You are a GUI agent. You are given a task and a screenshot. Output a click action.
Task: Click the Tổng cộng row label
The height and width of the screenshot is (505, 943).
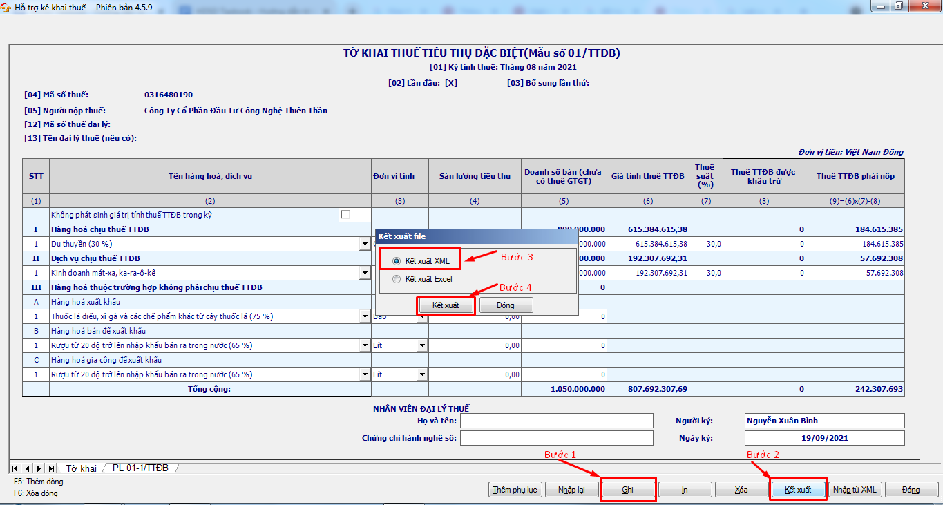(x=210, y=389)
